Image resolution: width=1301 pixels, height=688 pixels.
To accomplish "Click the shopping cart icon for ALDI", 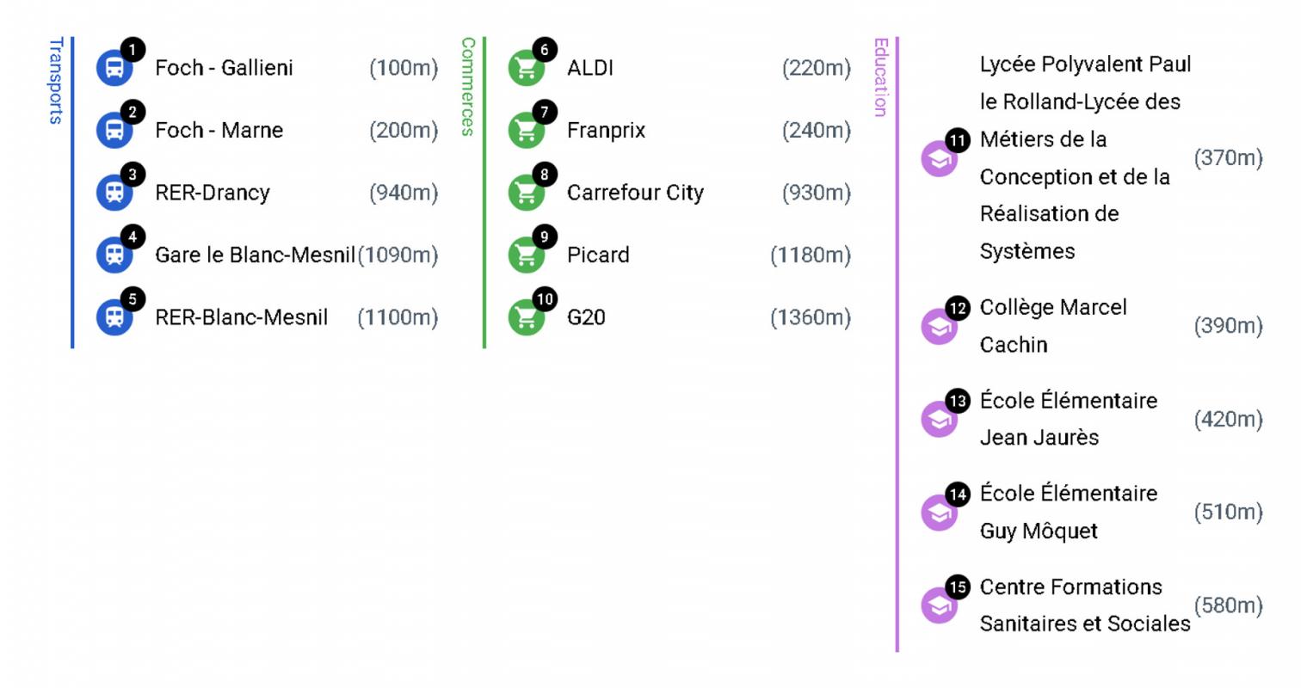I will pos(526,69).
